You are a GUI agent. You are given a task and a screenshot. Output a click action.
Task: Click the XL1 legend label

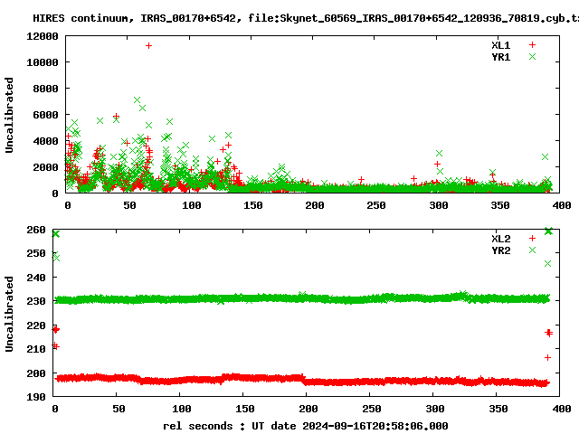(500, 44)
